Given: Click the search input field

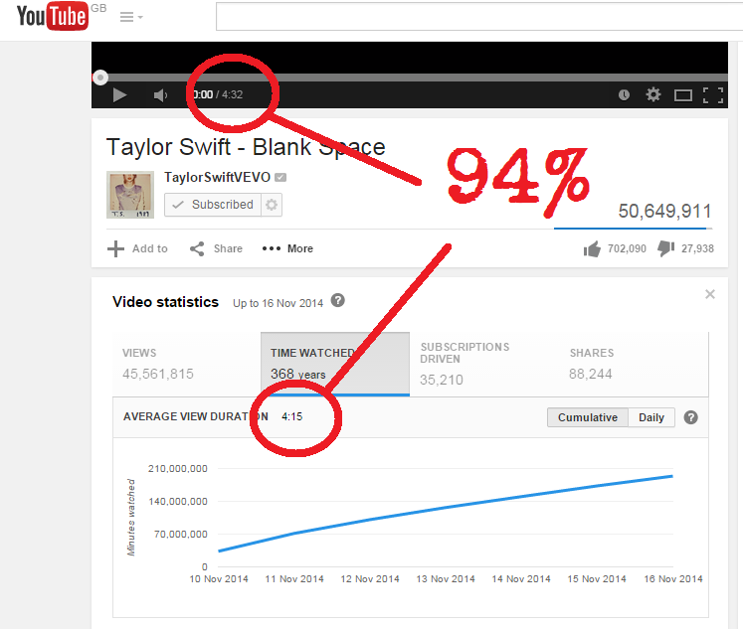Looking at the screenshot, I should tap(479, 17).
